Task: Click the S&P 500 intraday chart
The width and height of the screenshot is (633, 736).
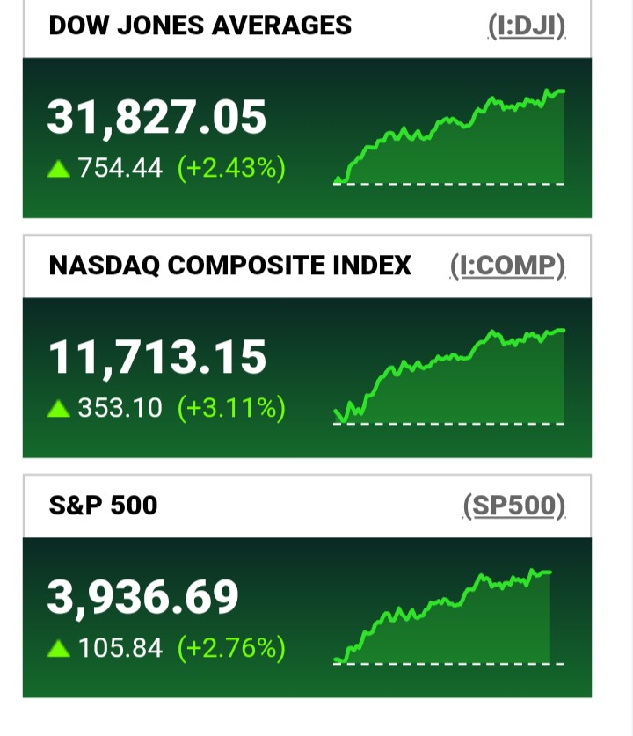Action: (x=444, y=619)
